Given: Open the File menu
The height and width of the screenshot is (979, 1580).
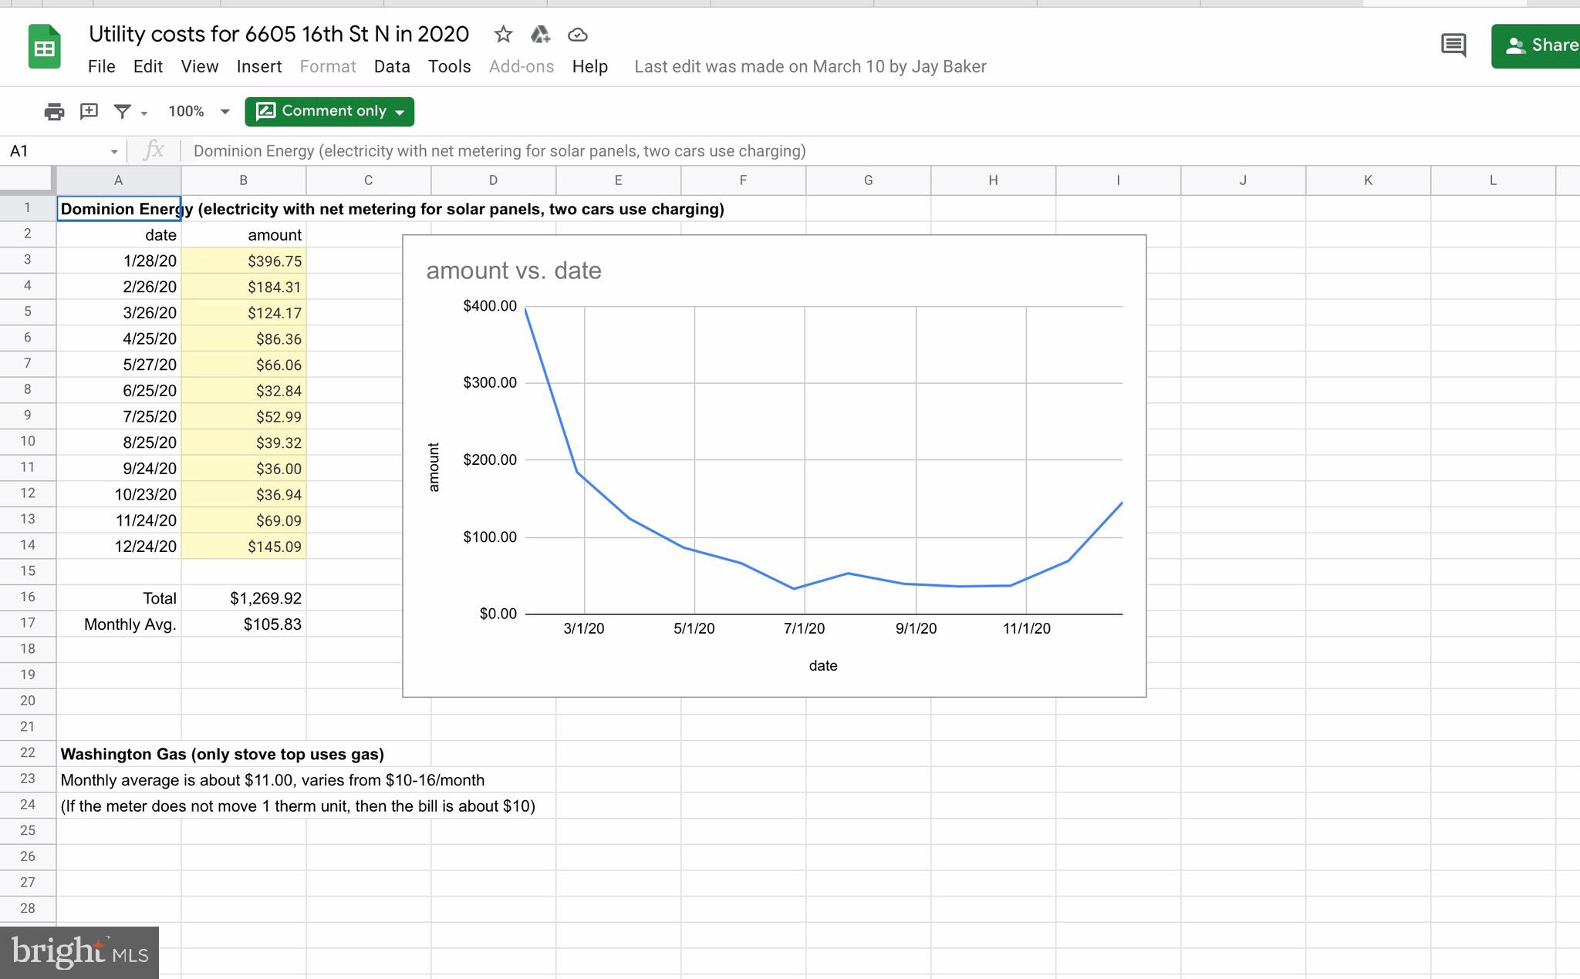Looking at the screenshot, I should (101, 67).
